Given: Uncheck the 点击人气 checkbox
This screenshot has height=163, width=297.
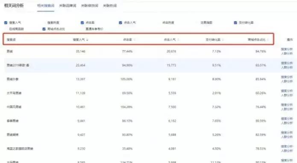Looking at the screenshot, I should pos(121,23).
